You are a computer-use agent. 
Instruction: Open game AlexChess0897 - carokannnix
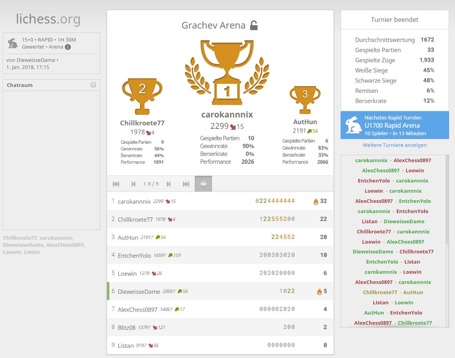tap(393, 282)
